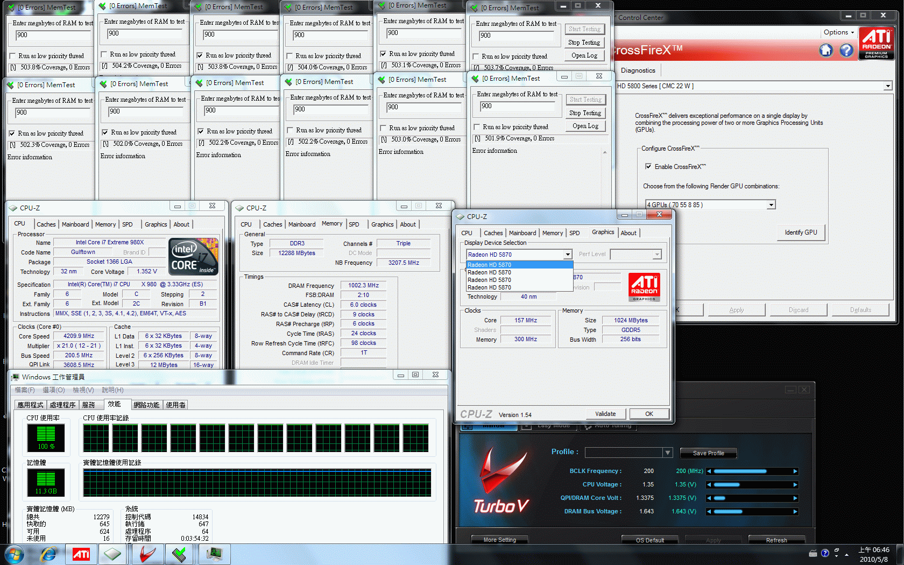The image size is (904, 565).
Task: Click the DRAM Bus Voltage slider bar
Action: (x=752, y=512)
